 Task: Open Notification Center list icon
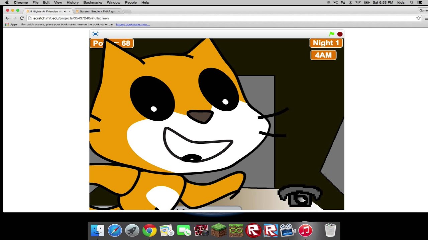(420, 2)
